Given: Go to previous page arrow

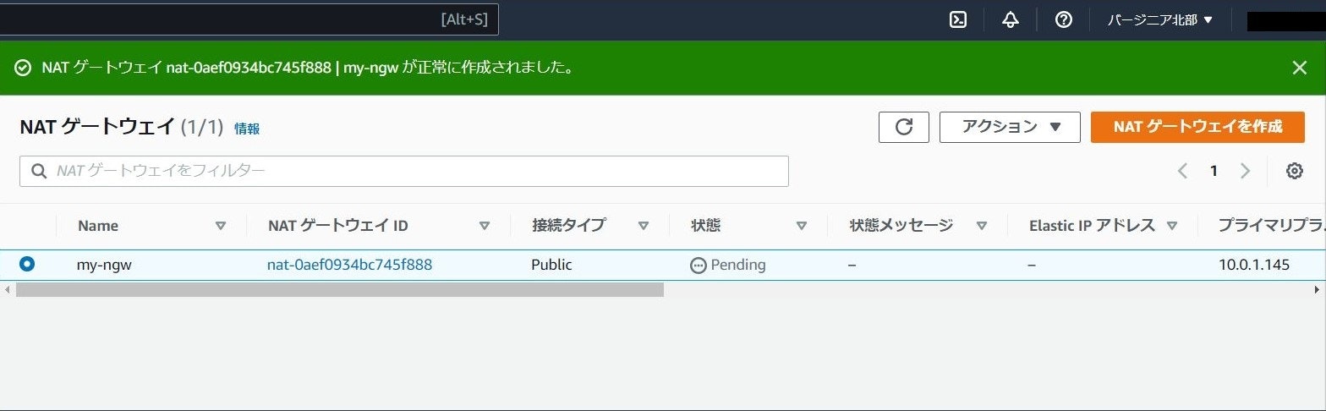Looking at the screenshot, I should coord(1182,171).
